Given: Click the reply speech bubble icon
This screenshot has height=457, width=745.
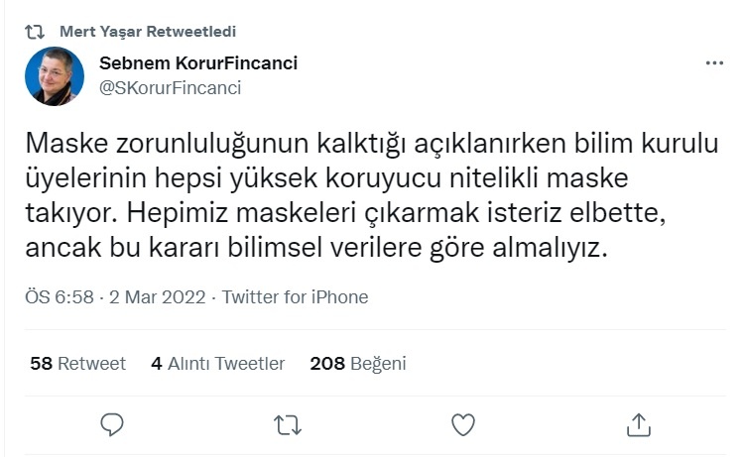Looking at the screenshot, I should (x=113, y=424).
